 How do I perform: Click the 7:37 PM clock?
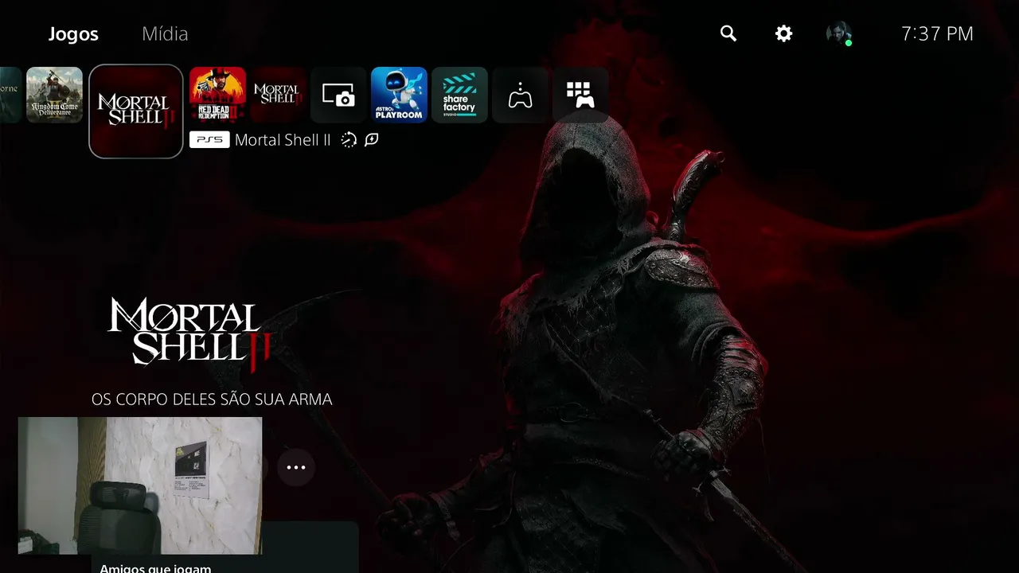[x=937, y=33]
